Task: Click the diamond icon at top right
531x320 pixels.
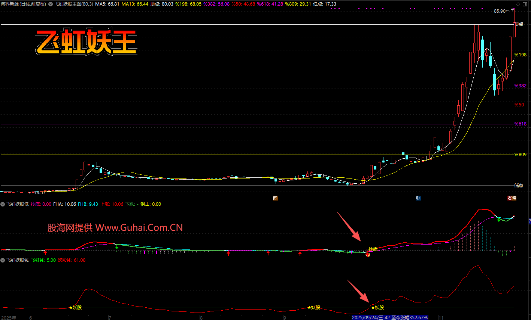Action: [518, 4]
